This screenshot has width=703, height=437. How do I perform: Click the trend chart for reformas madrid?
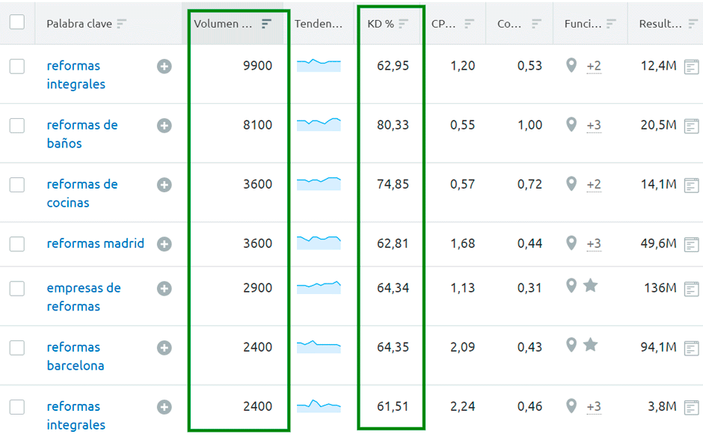click(x=319, y=242)
